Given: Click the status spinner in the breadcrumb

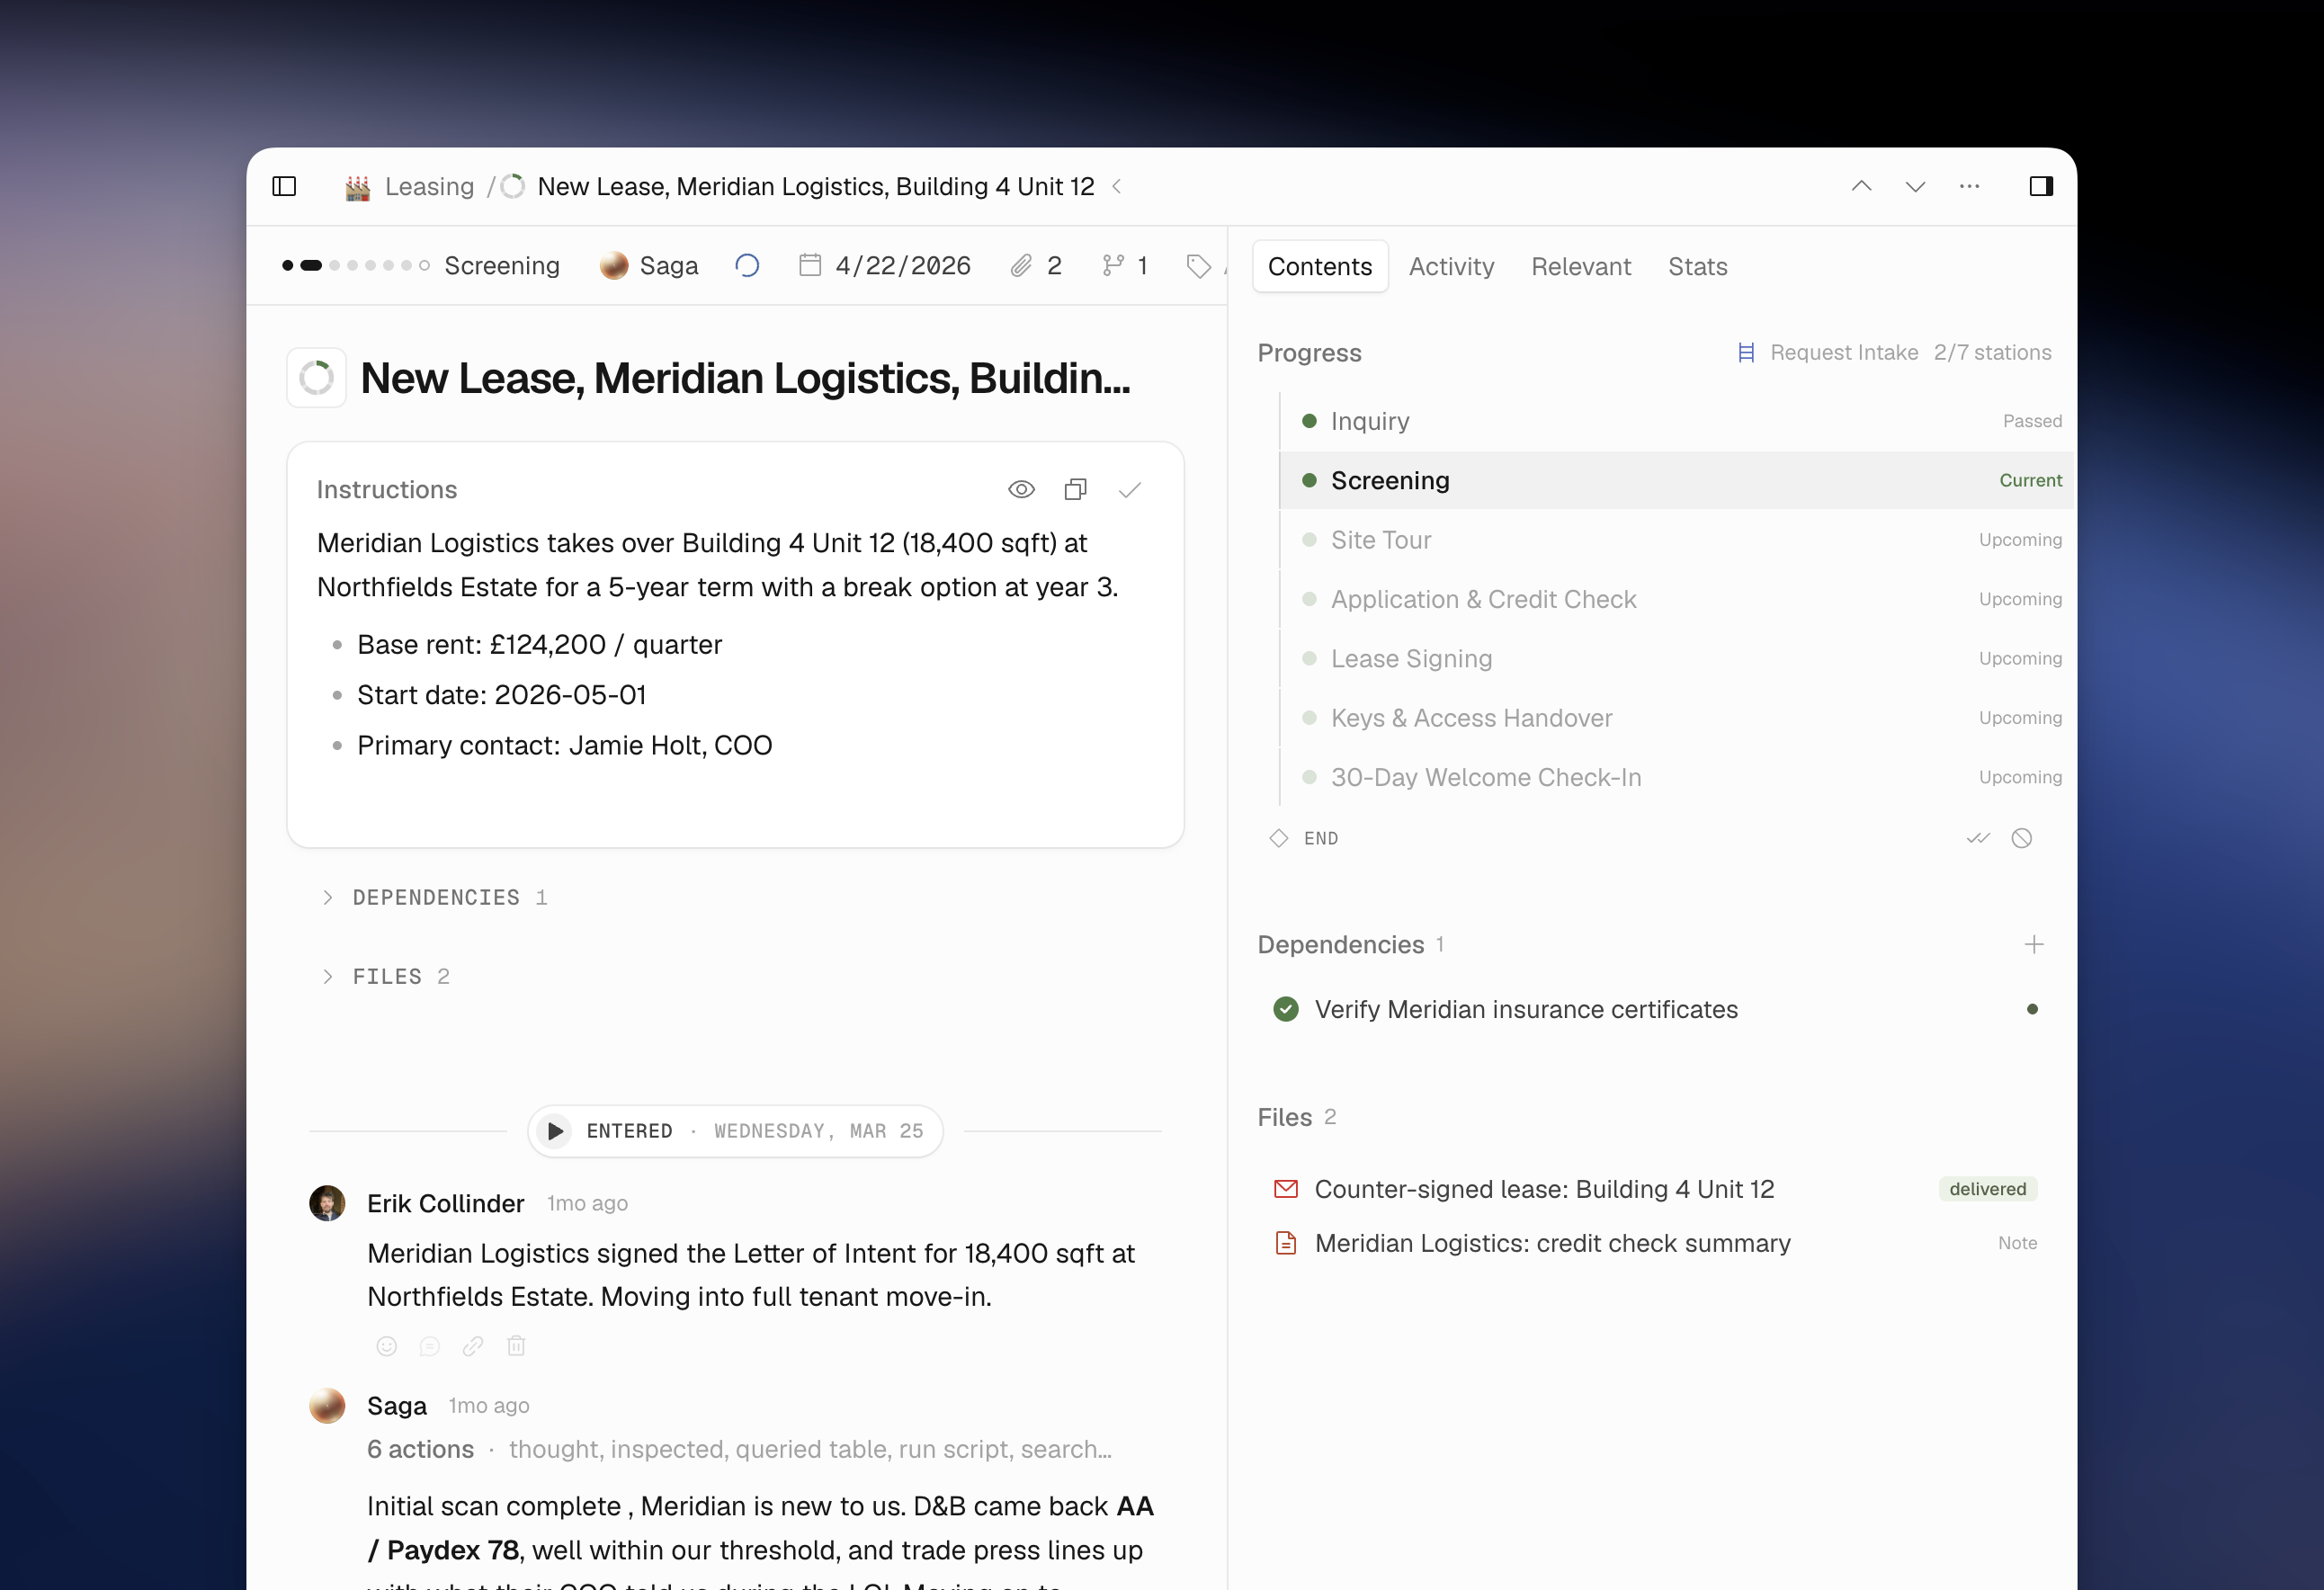Looking at the screenshot, I should (x=513, y=186).
